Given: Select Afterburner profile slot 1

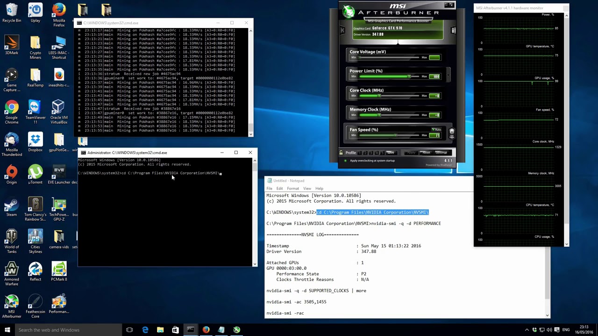Looking at the screenshot, I should point(360,153).
